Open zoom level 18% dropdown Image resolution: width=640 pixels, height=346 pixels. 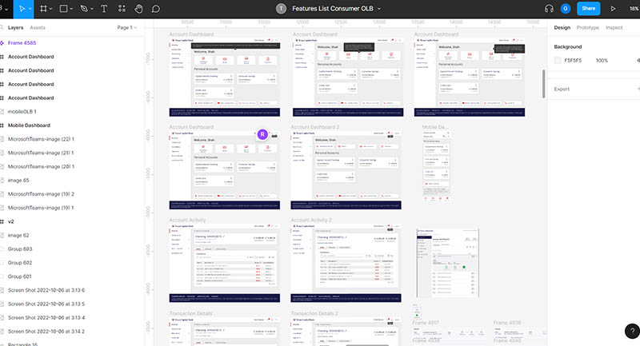tap(633, 9)
